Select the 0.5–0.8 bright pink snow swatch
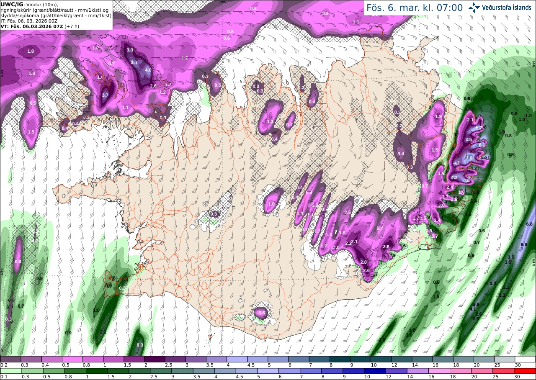536x380 pixels. (x=72, y=359)
